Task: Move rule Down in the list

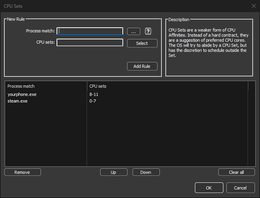Action: click(x=146, y=172)
